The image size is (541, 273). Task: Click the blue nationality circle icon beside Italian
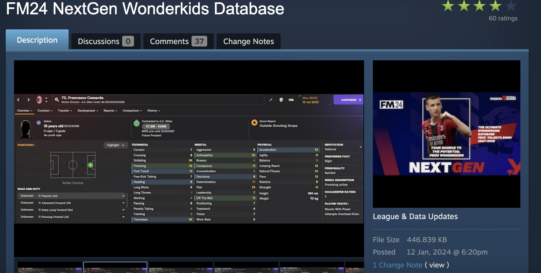point(39,122)
